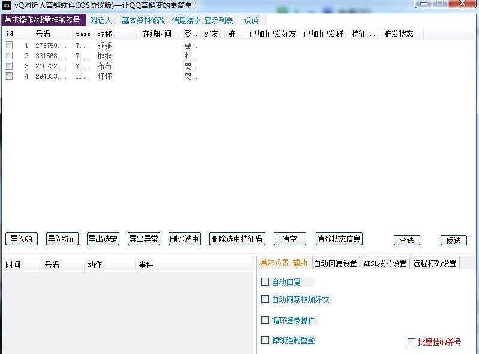Viewport: 479px width, 354px height.
Task: Click the 删除选中 button
Action: pos(184,239)
